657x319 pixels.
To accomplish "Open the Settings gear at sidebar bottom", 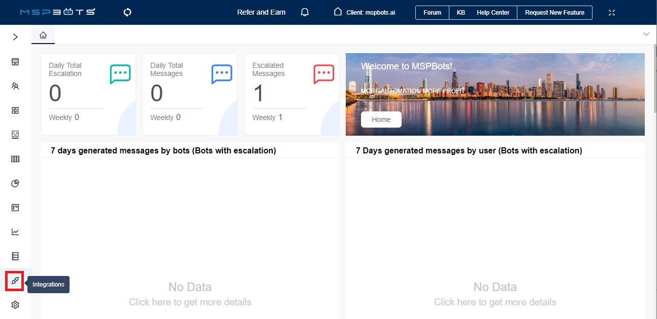I will [15, 304].
